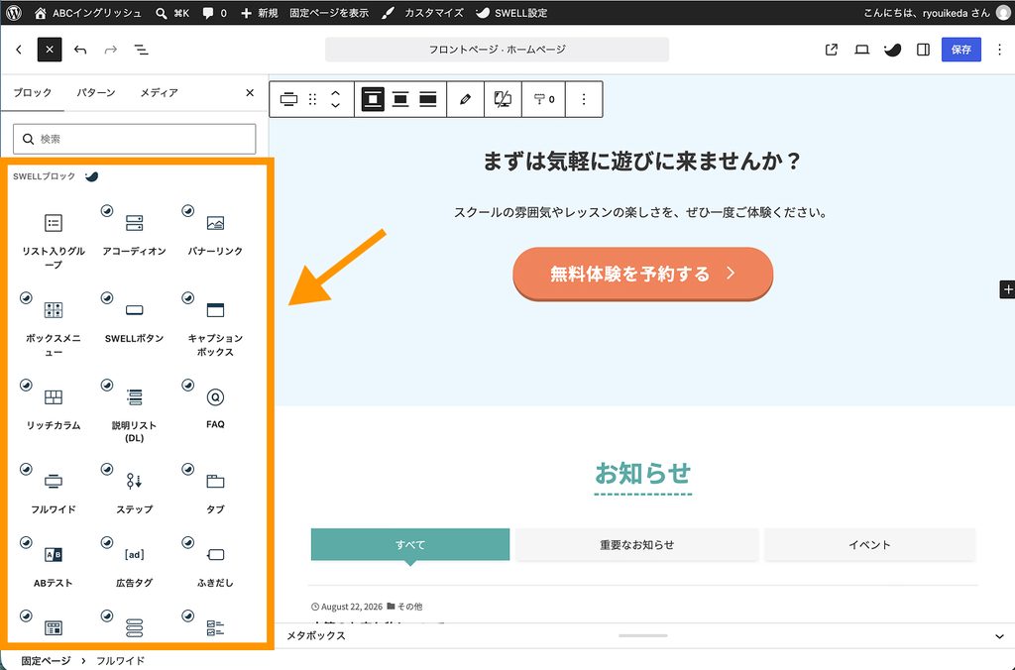View page in new tab icon
The width and height of the screenshot is (1015, 670).
[832, 50]
